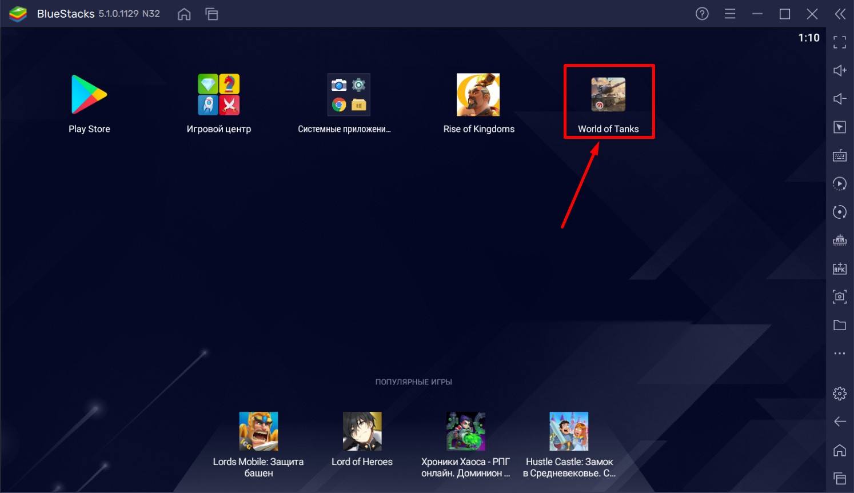Image resolution: width=854 pixels, height=493 pixels.
Task: Decrease volume using sidebar speaker icon
Action: click(x=839, y=99)
